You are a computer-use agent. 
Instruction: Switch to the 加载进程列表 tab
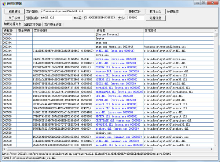pyautogui.click(x=12, y=24)
